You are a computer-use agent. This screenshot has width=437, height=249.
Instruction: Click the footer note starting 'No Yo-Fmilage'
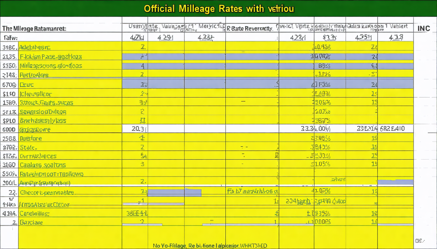click(x=210, y=246)
